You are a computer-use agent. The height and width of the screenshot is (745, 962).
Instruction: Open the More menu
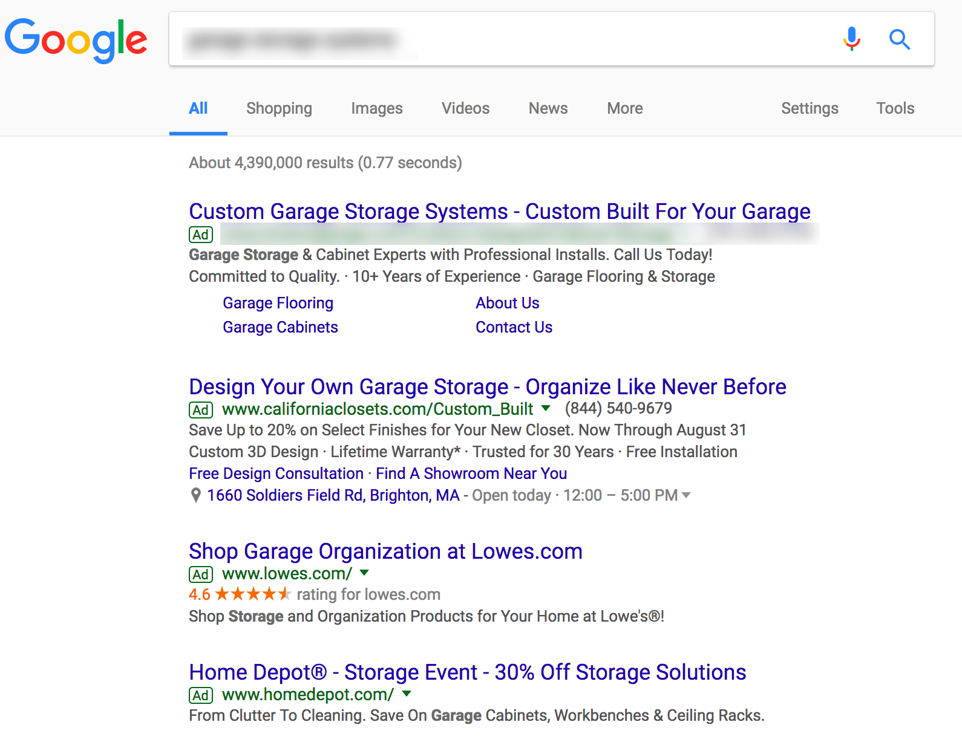(625, 108)
